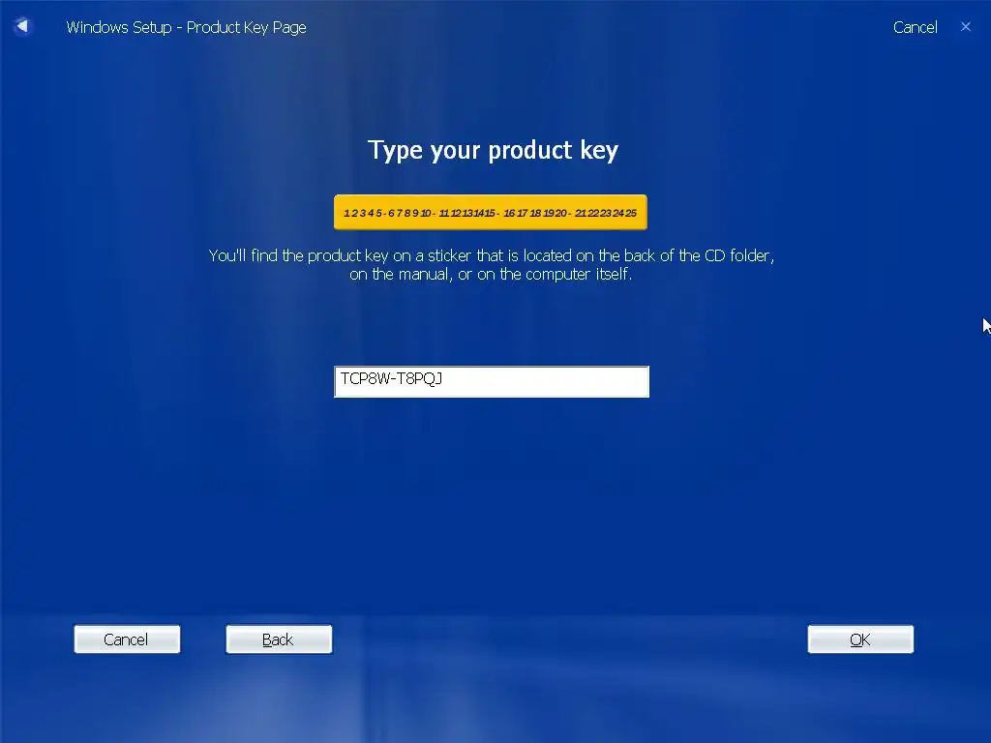This screenshot has height=743, width=991.
Task: Click the Cancel button at the bottom
Action: [x=127, y=639]
